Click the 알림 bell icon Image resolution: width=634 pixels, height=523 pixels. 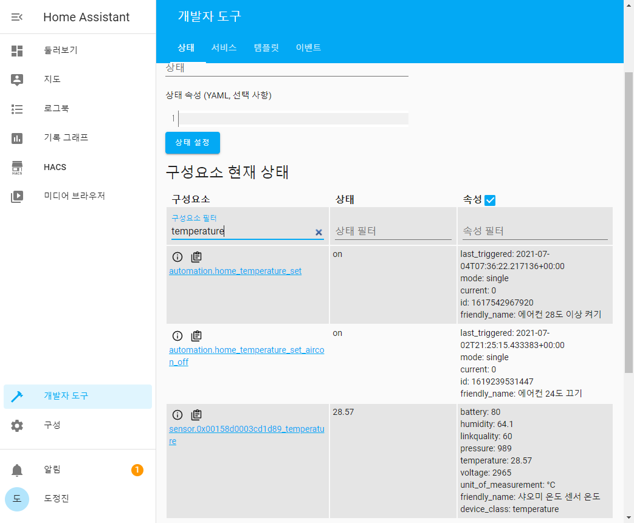[16, 470]
